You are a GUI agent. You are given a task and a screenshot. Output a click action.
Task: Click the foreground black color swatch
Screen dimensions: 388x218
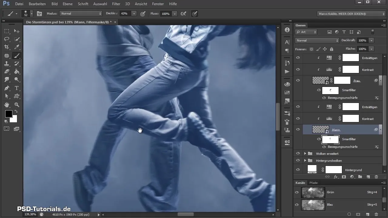[x=8, y=114]
